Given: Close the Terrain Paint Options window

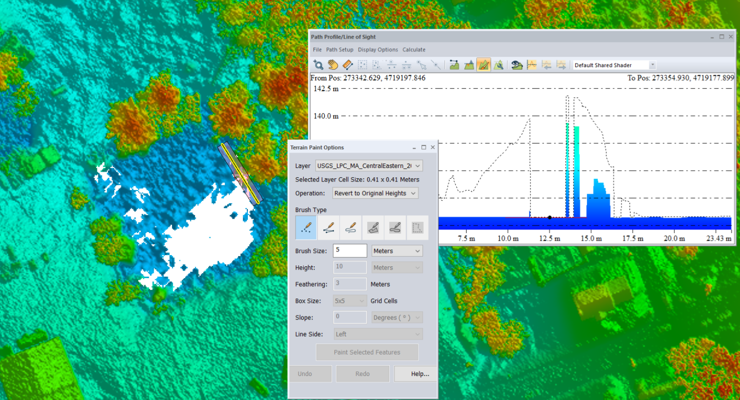Looking at the screenshot, I should [x=433, y=148].
